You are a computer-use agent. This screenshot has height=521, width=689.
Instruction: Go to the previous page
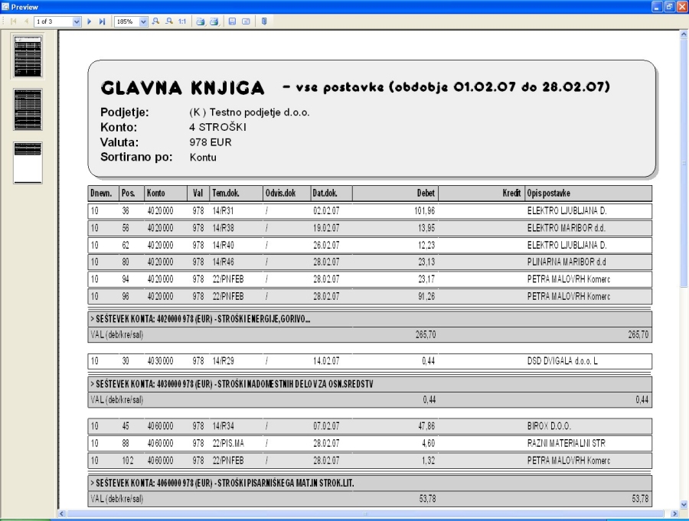click(25, 21)
